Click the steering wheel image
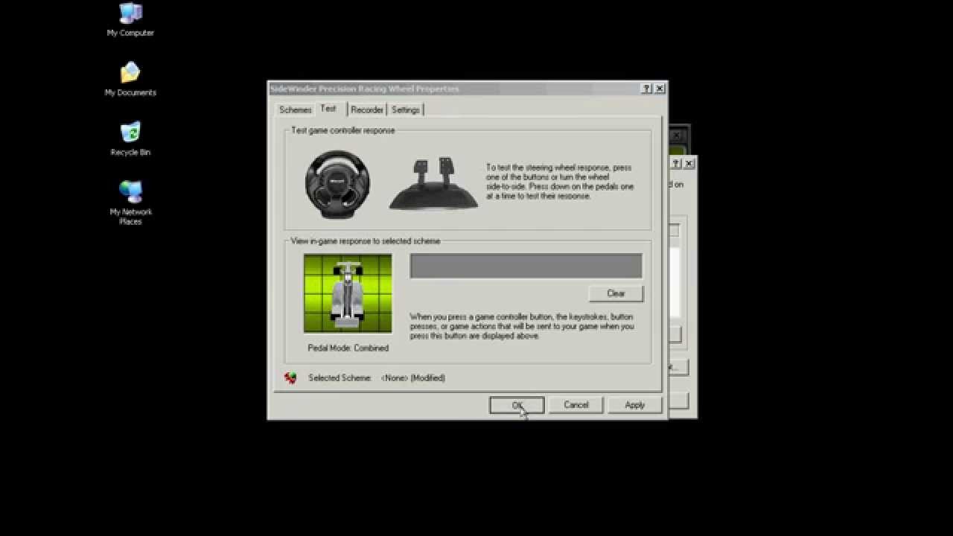The height and width of the screenshot is (536, 953). coord(337,185)
